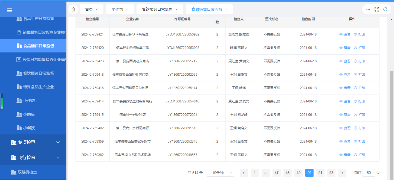Click next page arrow in pagination
The image size is (394, 180).
click(x=342, y=173)
